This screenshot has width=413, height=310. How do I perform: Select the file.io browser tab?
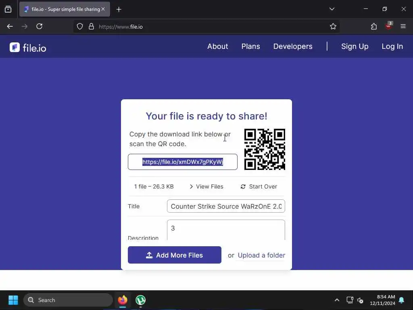tap(65, 9)
